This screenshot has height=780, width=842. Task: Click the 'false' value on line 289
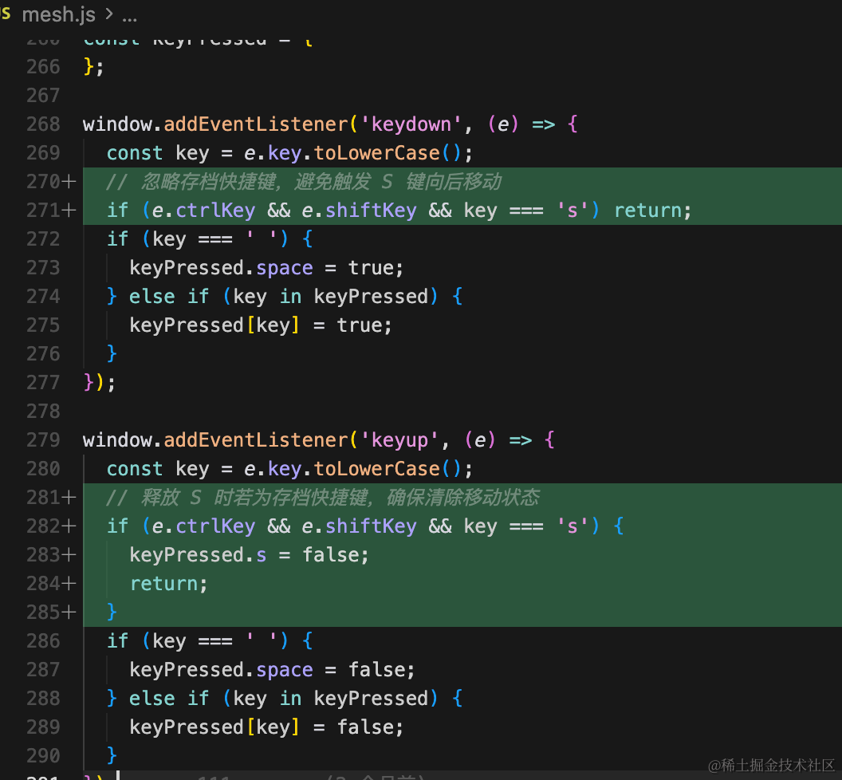(x=364, y=727)
